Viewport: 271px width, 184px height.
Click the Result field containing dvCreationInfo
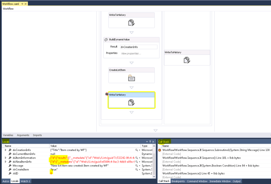[138, 46]
